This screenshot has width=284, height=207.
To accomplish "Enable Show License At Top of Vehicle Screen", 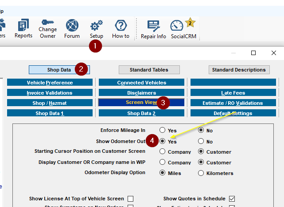I will pyautogui.click(x=130, y=199).
